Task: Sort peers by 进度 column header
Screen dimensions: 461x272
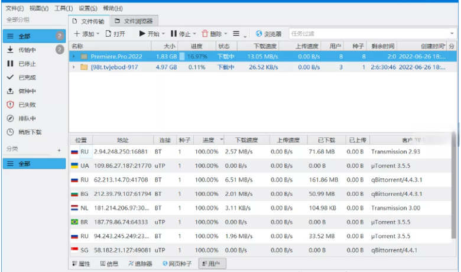Action: click(x=209, y=140)
